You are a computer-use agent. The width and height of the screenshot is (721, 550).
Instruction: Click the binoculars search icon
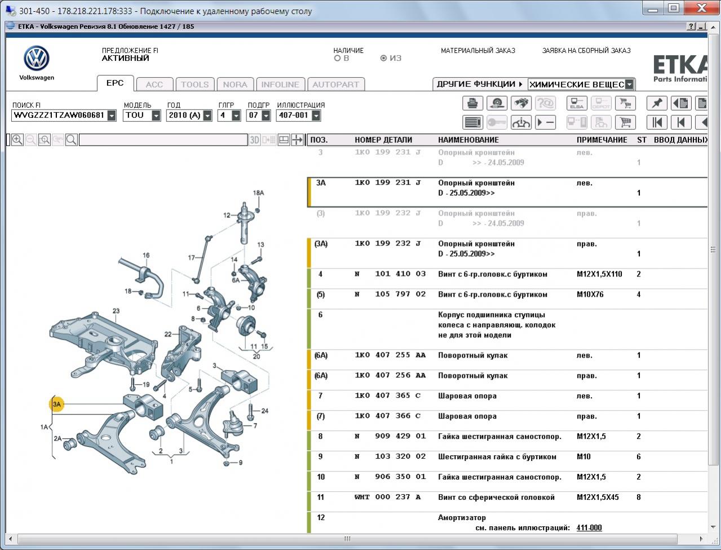pos(521,103)
